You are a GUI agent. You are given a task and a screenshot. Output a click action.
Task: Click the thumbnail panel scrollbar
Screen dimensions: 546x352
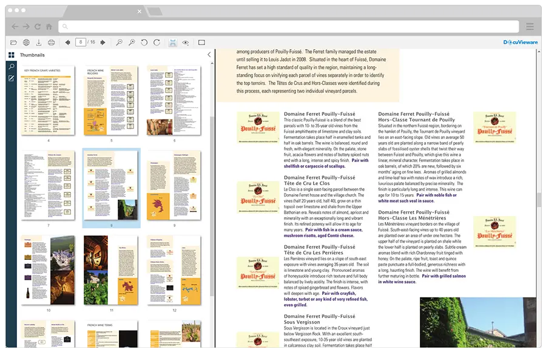[x=212, y=206]
